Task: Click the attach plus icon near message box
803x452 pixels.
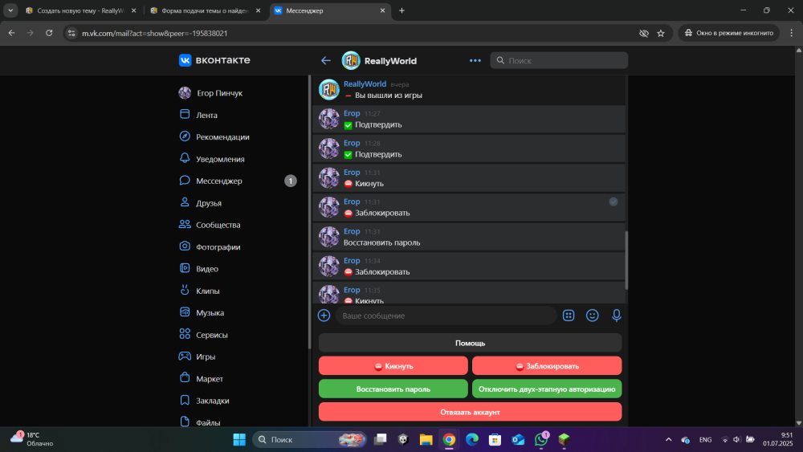Action: click(x=324, y=316)
